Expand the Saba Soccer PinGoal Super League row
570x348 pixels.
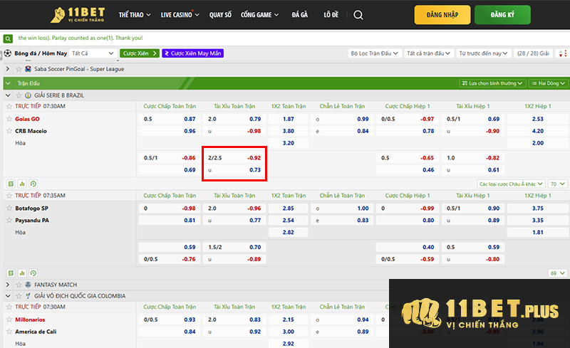tap(8, 69)
